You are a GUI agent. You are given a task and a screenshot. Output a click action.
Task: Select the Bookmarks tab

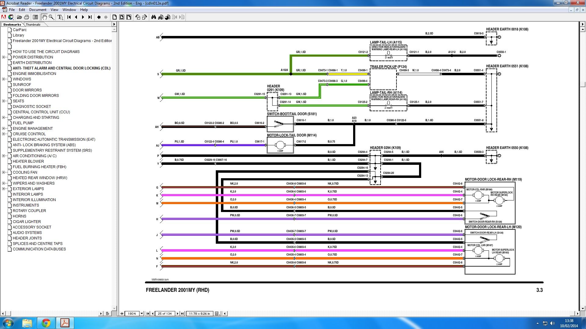point(12,24)
